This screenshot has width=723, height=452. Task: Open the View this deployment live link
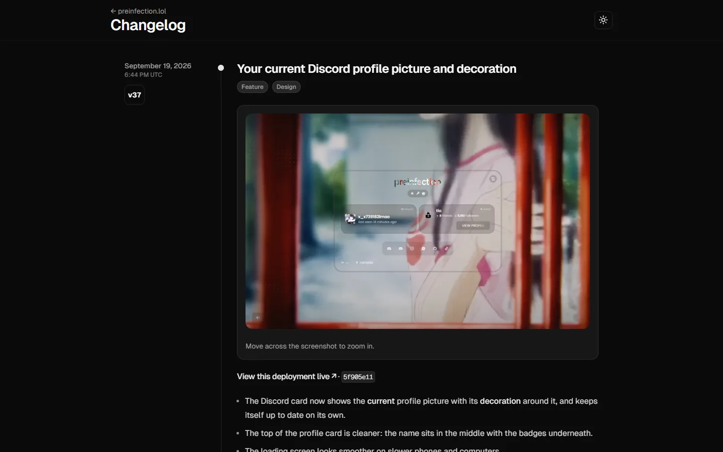coord(283,377)
